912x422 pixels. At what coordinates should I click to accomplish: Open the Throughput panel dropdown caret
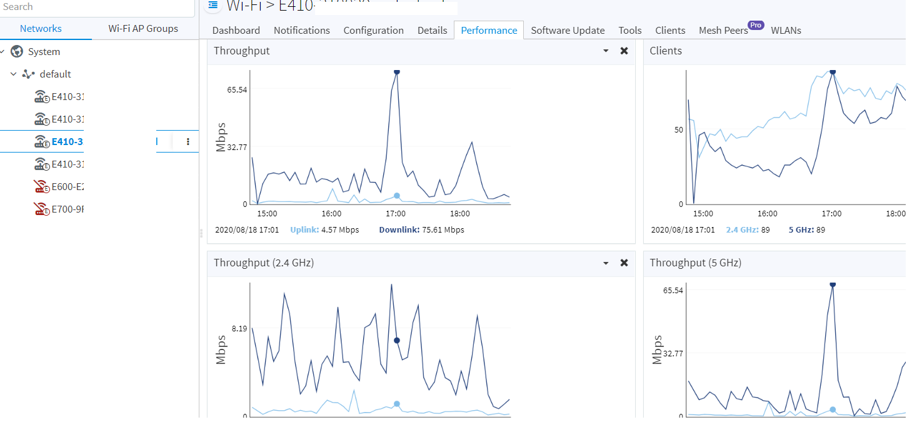(x=606, y=51)
